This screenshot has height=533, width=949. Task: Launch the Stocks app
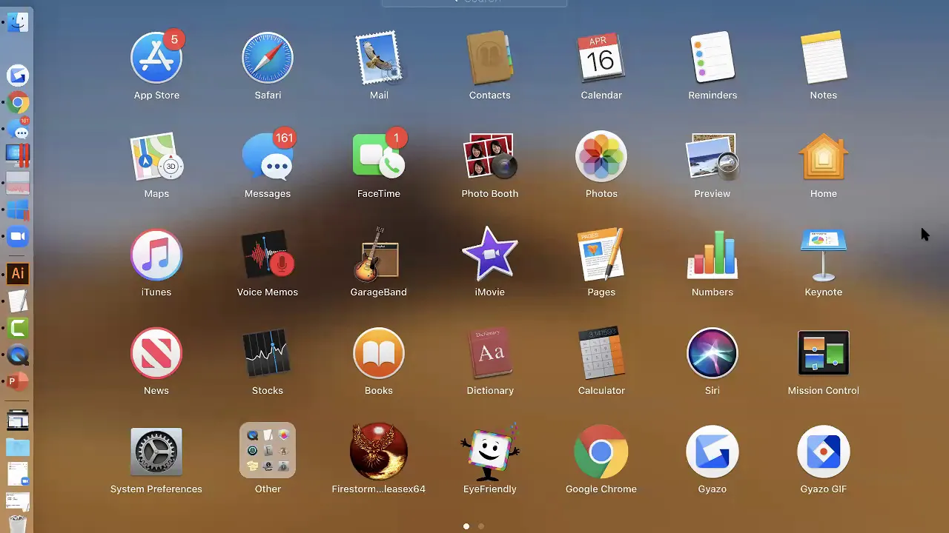coord(268,353)
